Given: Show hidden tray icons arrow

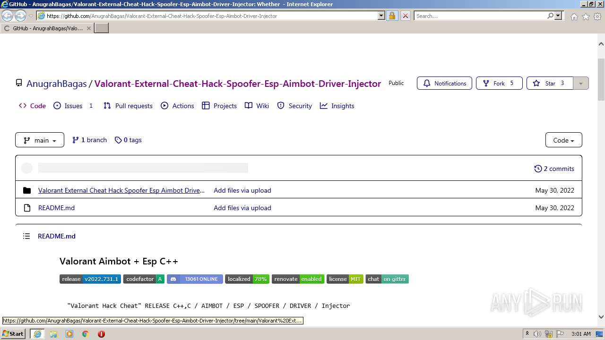Looking at the screenshot, I should click(527, 334).
